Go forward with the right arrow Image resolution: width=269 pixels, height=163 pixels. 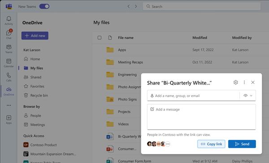tap(136, 7)
